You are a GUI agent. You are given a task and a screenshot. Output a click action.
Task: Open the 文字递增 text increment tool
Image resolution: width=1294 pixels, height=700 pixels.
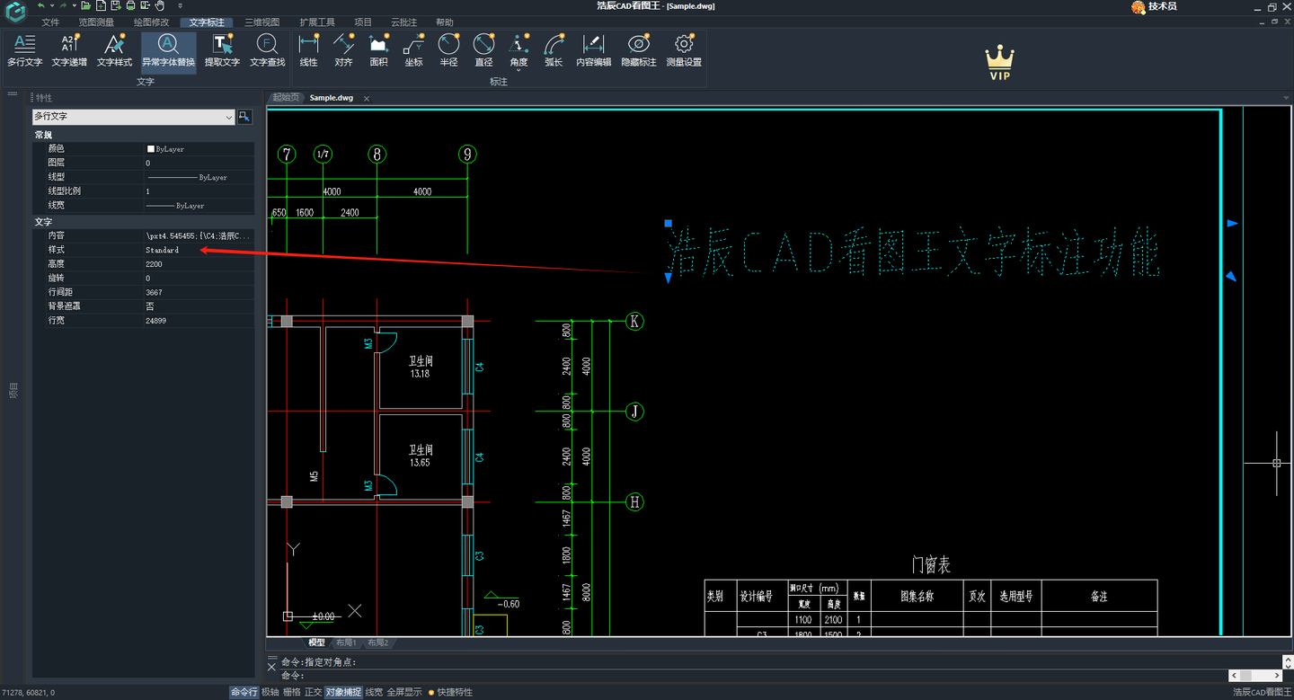69,50
